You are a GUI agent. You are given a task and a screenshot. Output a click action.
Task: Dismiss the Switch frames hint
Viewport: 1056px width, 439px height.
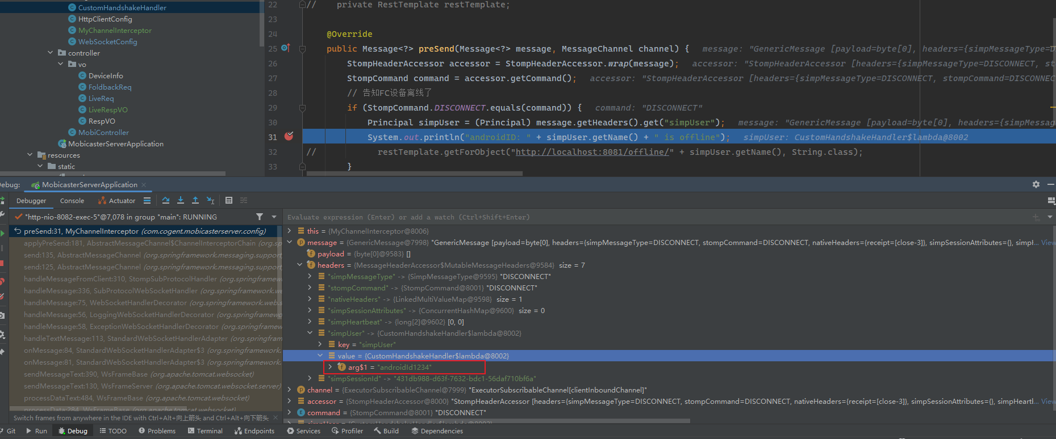(x=276, y=417)
